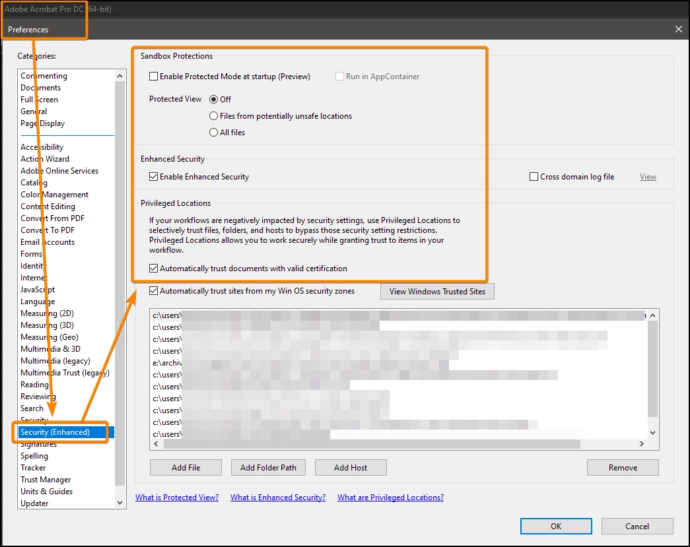Select Reviewing category
This screenshot has height=547, width=690.
pos(38,396)
